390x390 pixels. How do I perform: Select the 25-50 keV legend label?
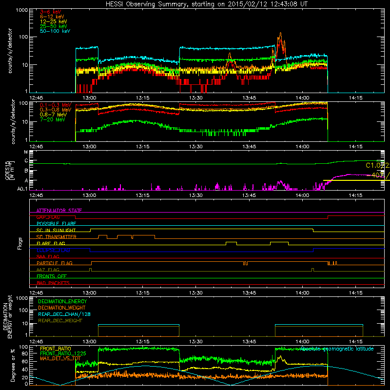point(54,26)
